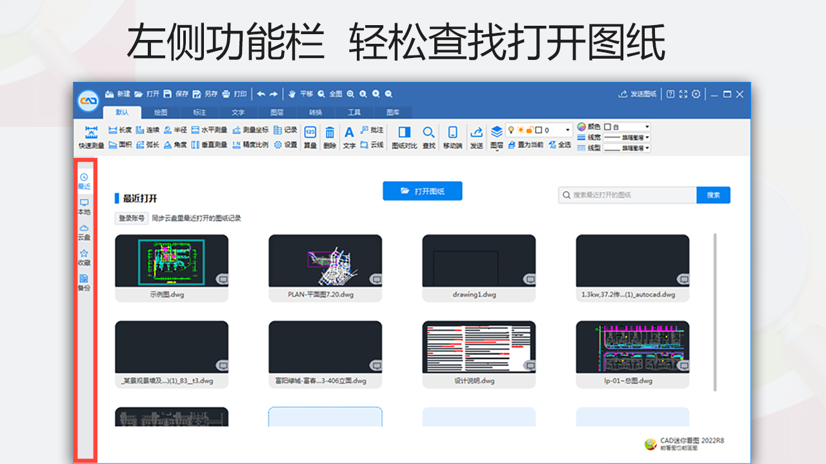Click the 算量 calculation icon
Viewport: 826px width, 464px height.
310,137
